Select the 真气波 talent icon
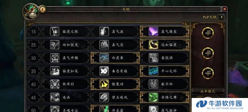 [104, 32]
